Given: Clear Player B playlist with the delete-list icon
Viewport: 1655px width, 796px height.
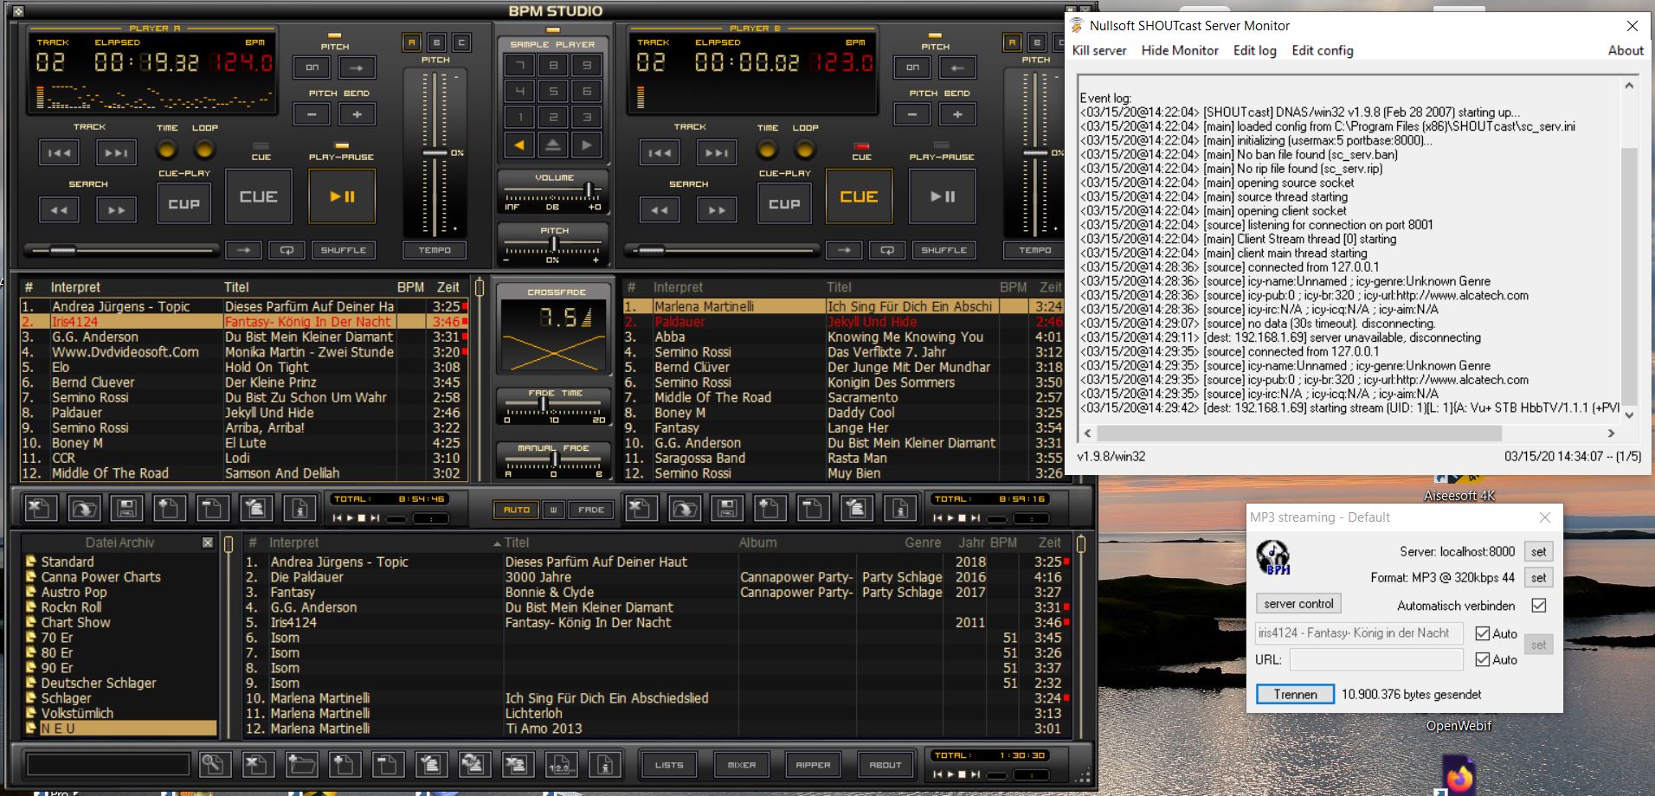Looking at the screenshot, I should pyautogui.click(x=641, y=508).
